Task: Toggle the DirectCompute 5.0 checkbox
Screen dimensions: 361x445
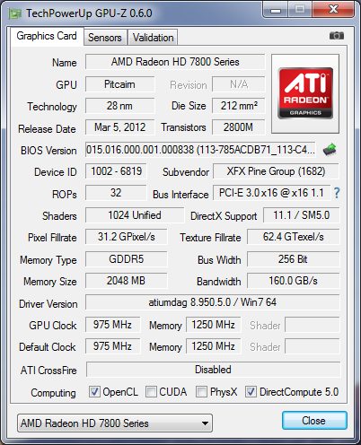Action: pos(251,391)
